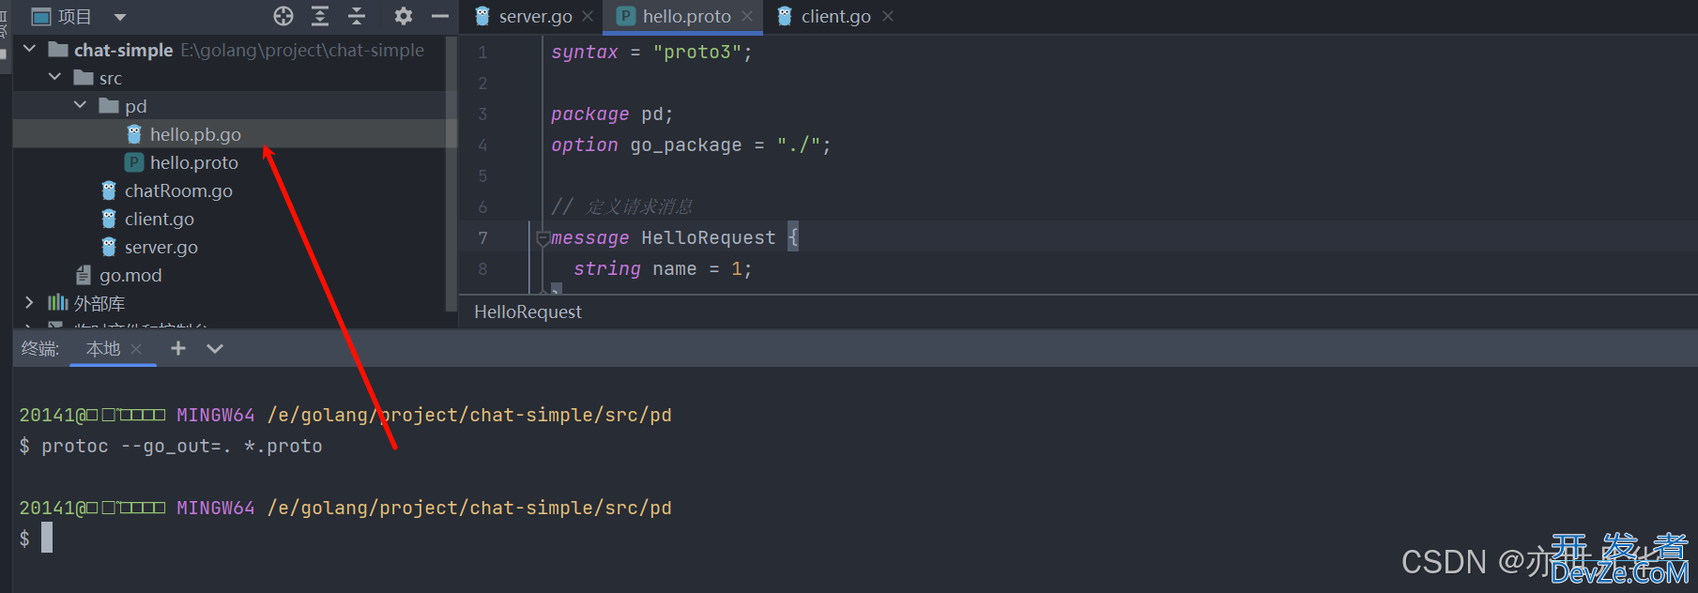Close the server.go editor tab

tap(588, 16)
